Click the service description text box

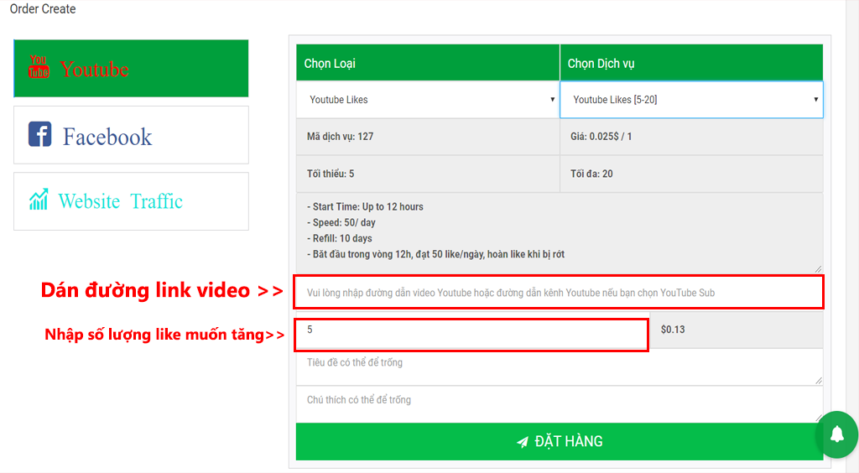point(560,232)
